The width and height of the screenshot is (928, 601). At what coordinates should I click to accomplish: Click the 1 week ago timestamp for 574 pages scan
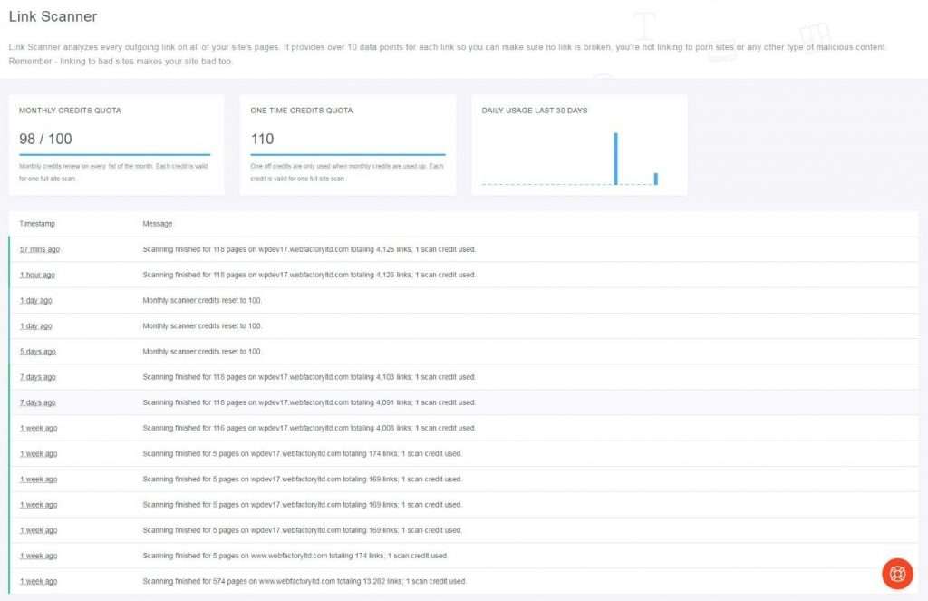[x=38, y=581]
